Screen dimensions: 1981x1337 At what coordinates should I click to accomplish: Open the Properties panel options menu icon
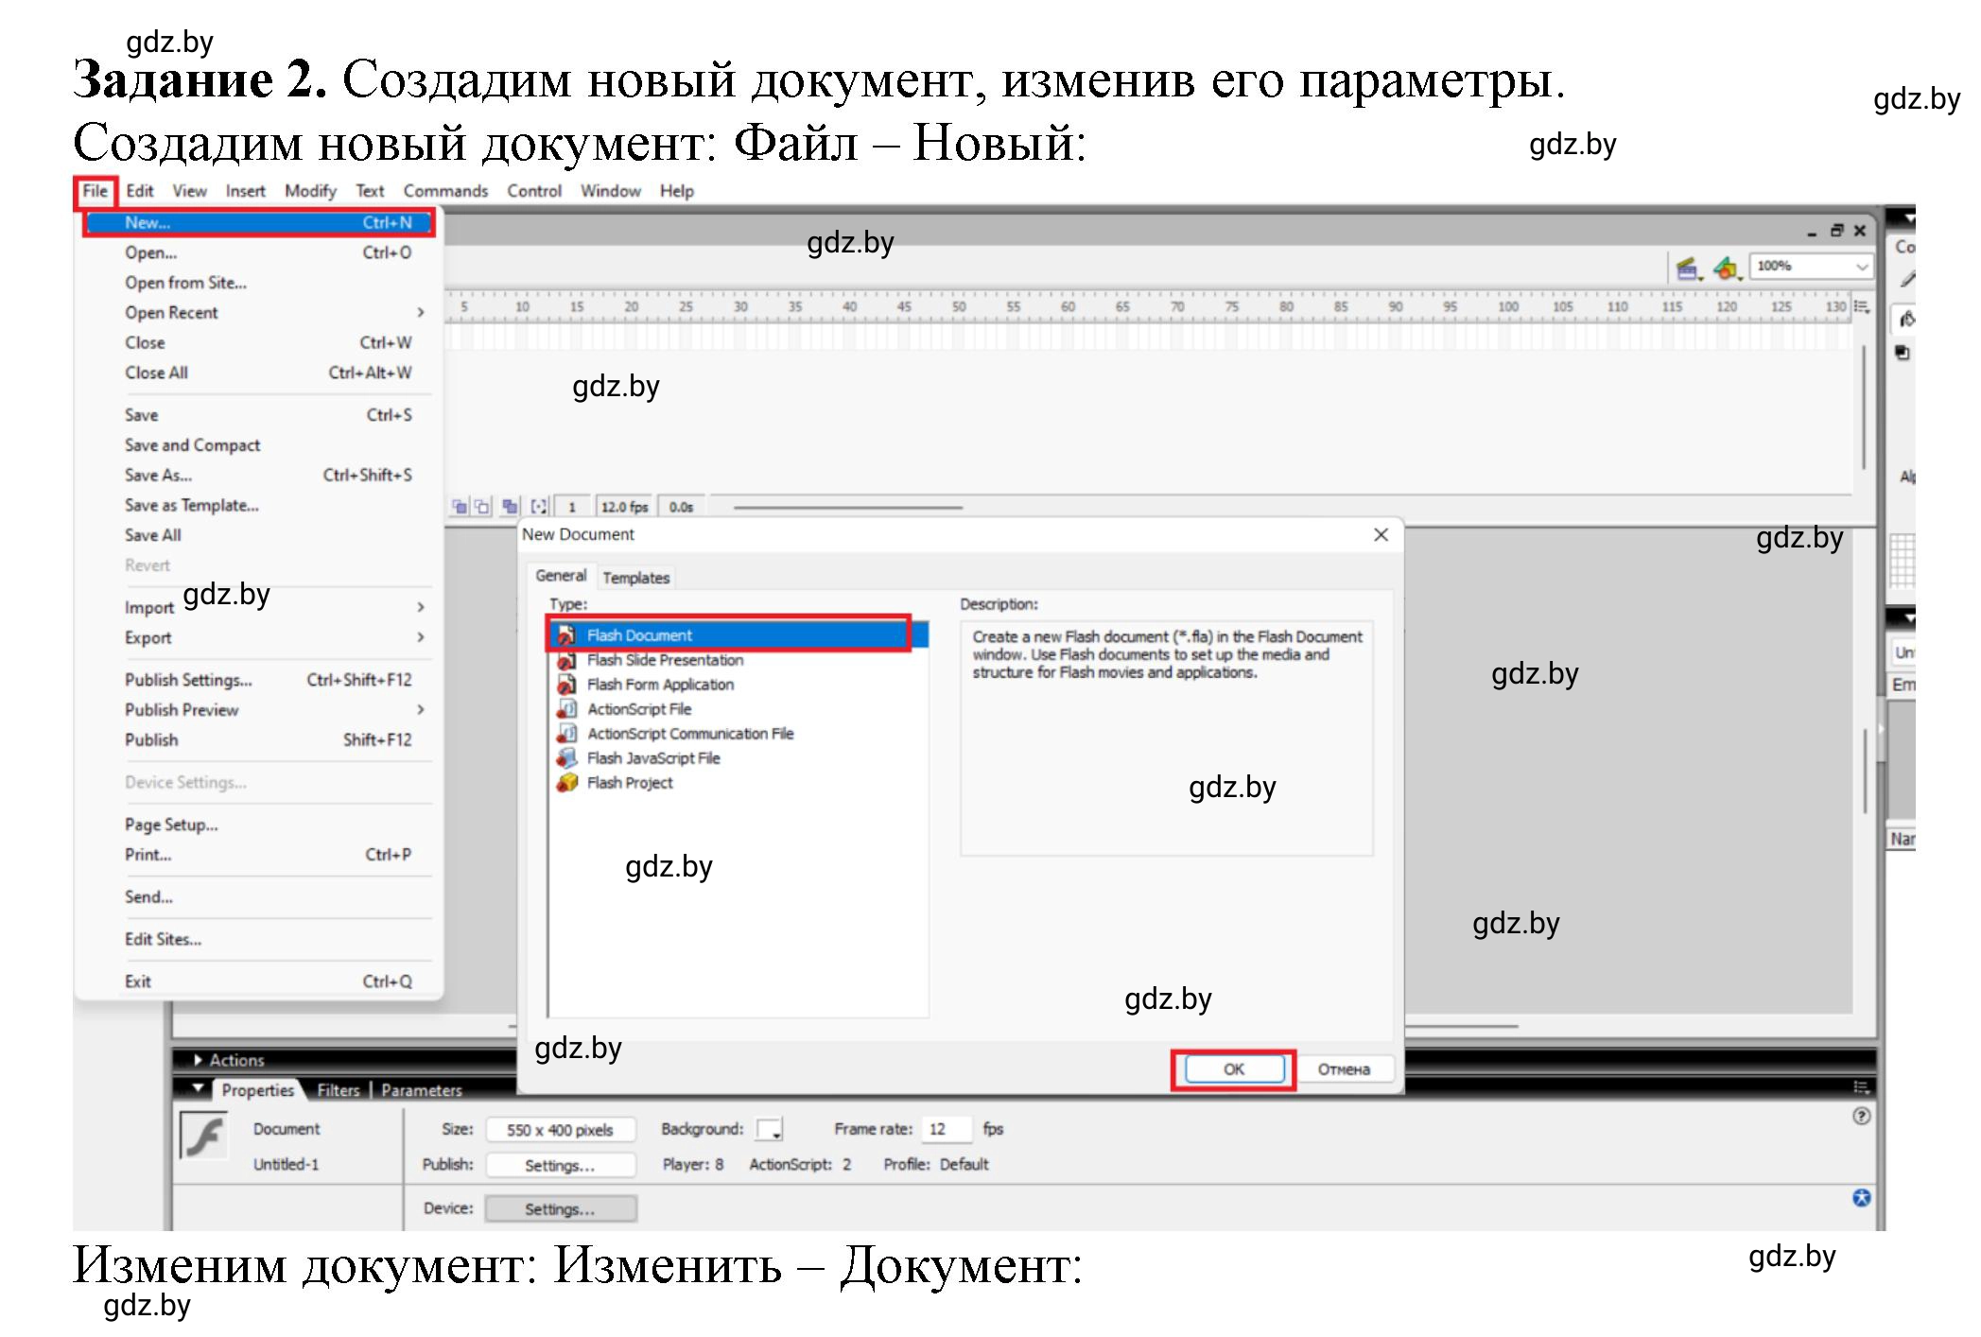(1861, 1087)
